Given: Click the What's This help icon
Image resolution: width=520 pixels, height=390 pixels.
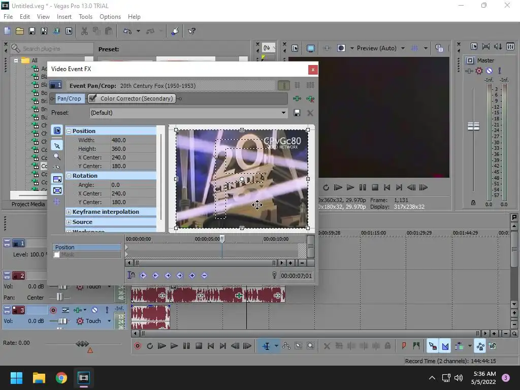Looking at the screenshot, I should tap(191, 31).
